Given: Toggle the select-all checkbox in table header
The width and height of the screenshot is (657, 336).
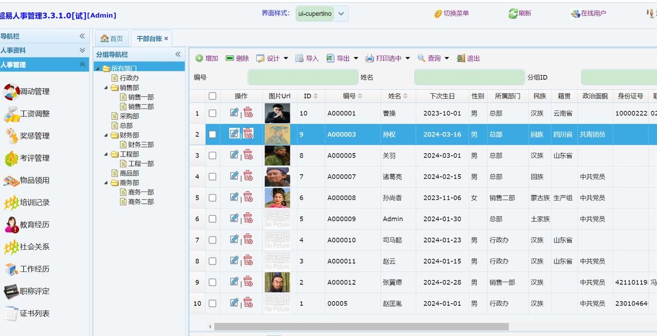Looking at the screenshot, I should pos(213,96).
